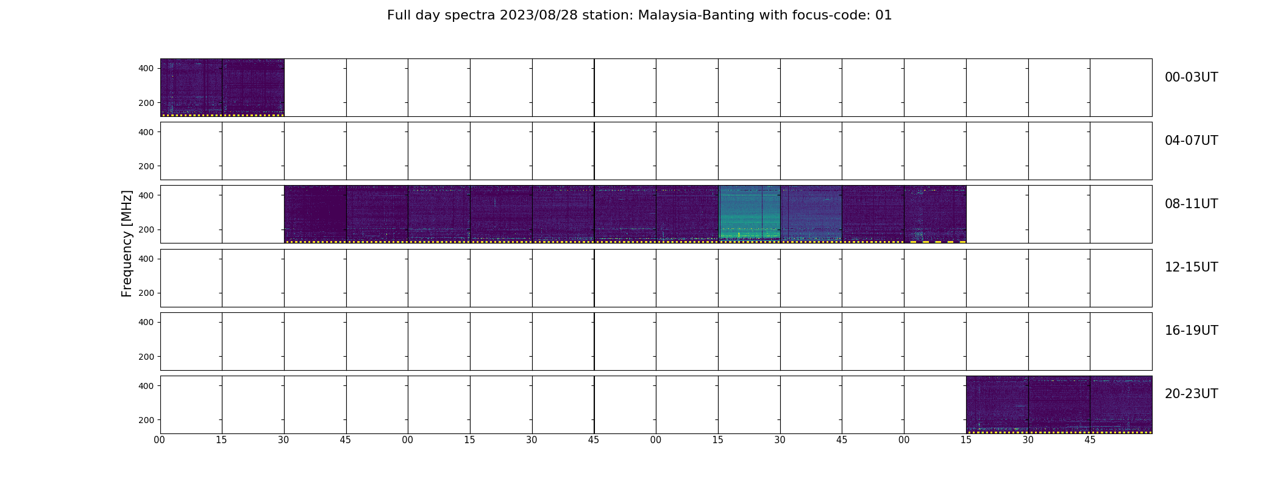Open the last spectrogram segment in the 20-23UT row
Image resolution: width=1280 pixels, height=487 pixels.
[1121, 405]
